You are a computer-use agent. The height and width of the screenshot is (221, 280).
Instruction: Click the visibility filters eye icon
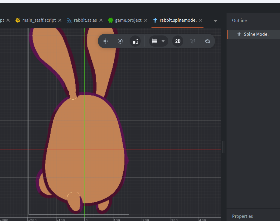tap(207, 41)
